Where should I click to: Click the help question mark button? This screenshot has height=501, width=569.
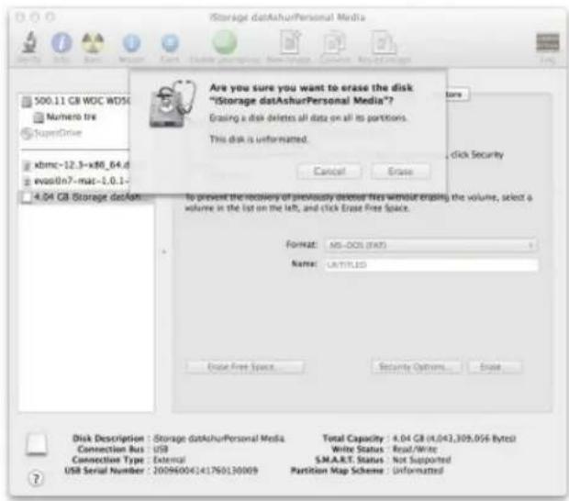tap(36, 479)
